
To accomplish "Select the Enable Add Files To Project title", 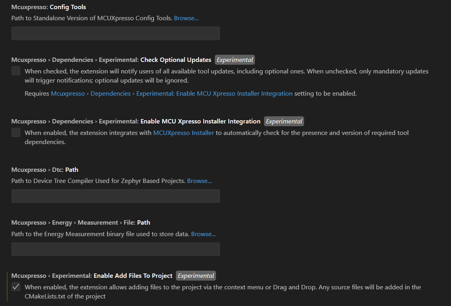I will (x=133, y=275).
